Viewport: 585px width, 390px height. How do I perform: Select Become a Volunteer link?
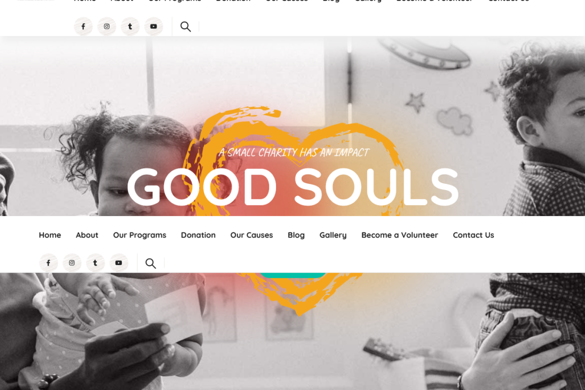399,235
